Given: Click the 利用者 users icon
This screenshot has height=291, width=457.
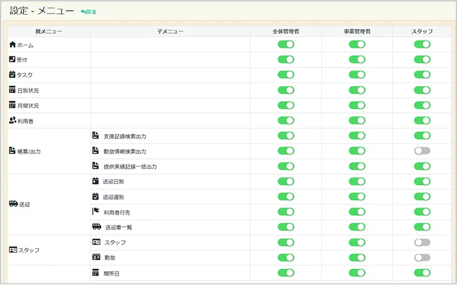Looking at the screenshot, I should (12, 120).
